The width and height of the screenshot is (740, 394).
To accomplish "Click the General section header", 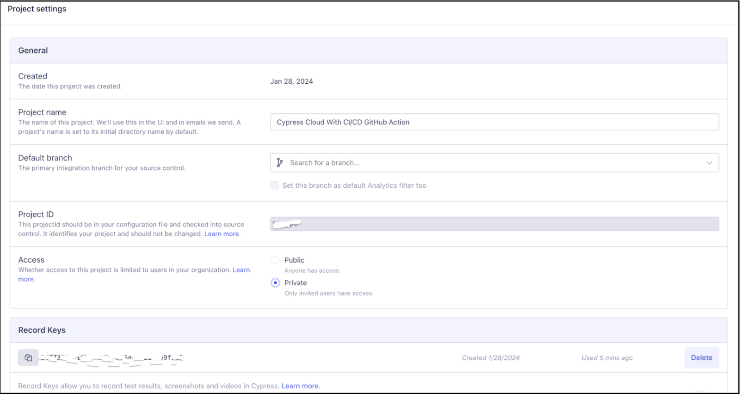I will click(33, 50).
